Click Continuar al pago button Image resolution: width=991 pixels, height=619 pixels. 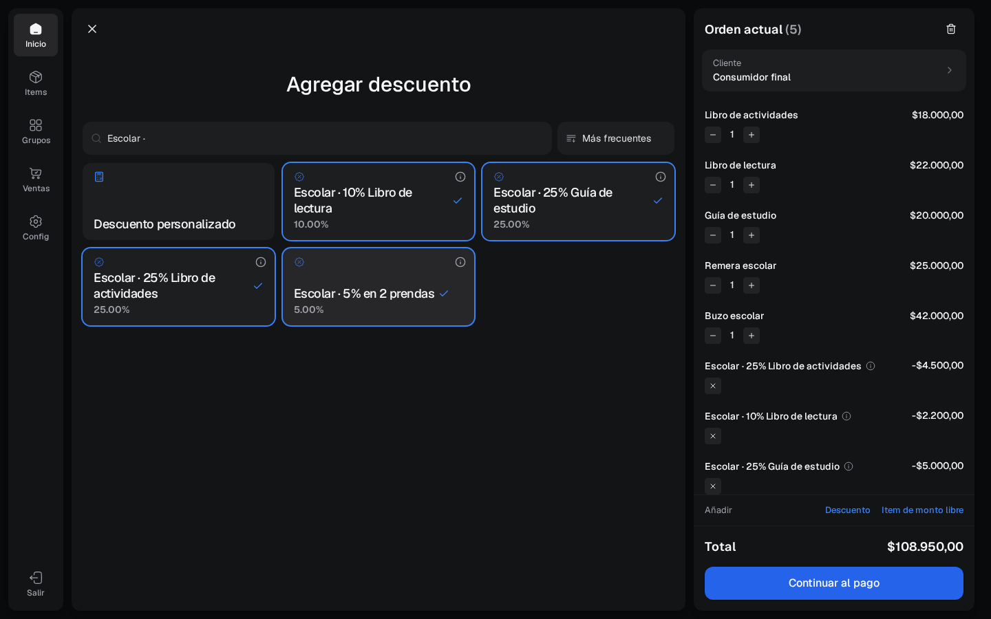(x=834, y=583)
